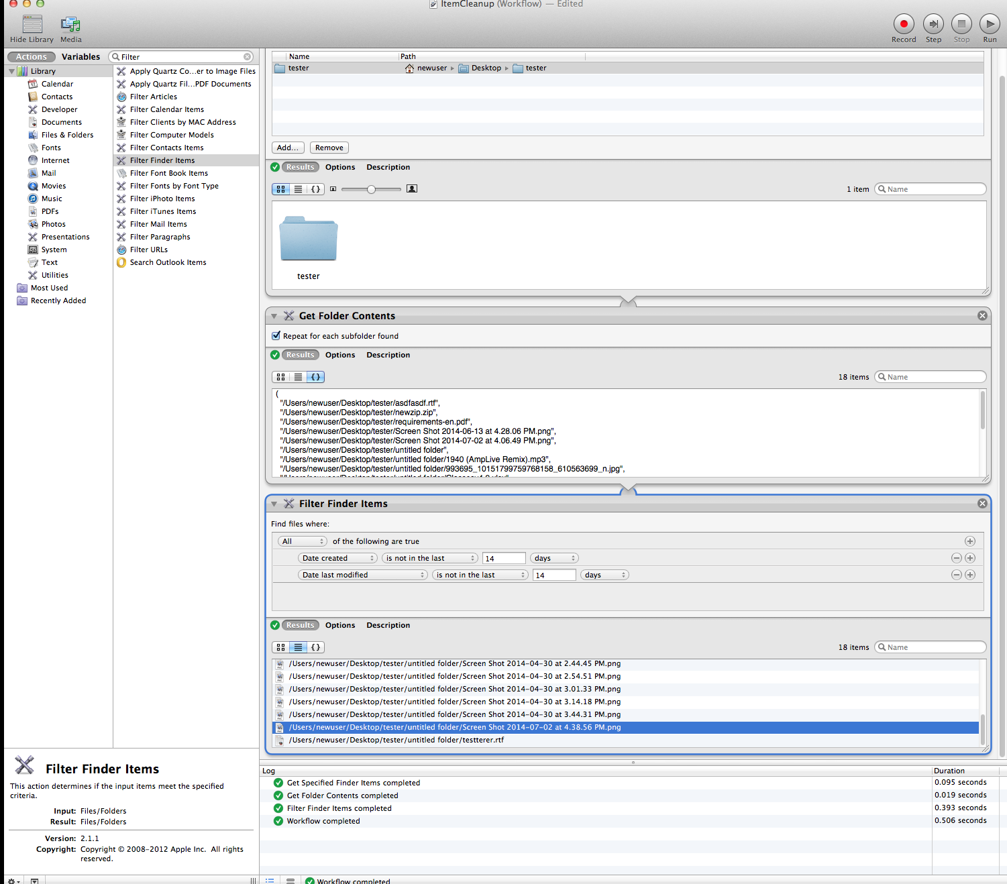Viewport: 1007px width, 884px height.
Task: Open the All/Any criteria dropdown
Action: tap(302, 541)
